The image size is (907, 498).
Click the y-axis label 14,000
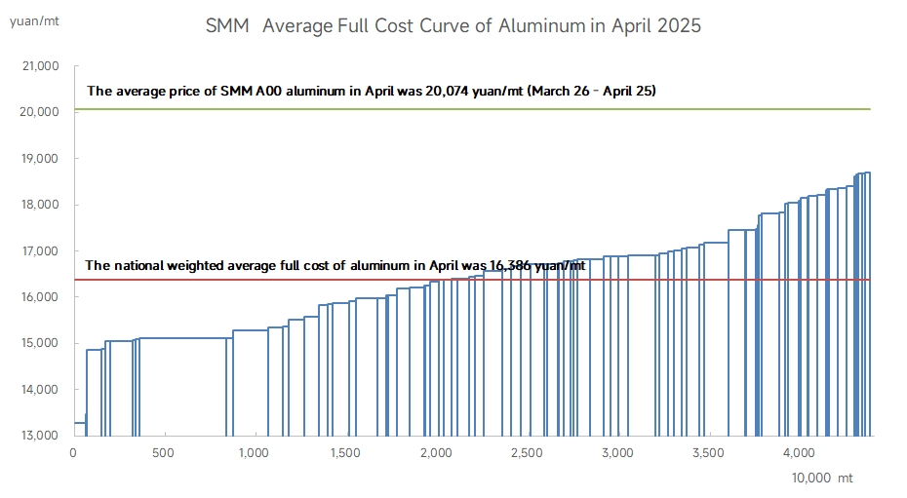click(x=41, y=390)
